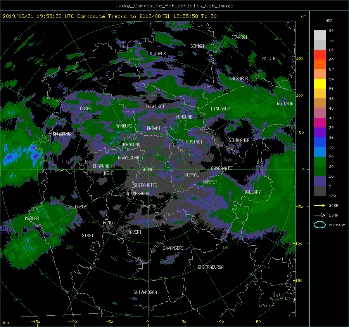
Task: Click the HAVERI label
Action: [x=135, y=232]
